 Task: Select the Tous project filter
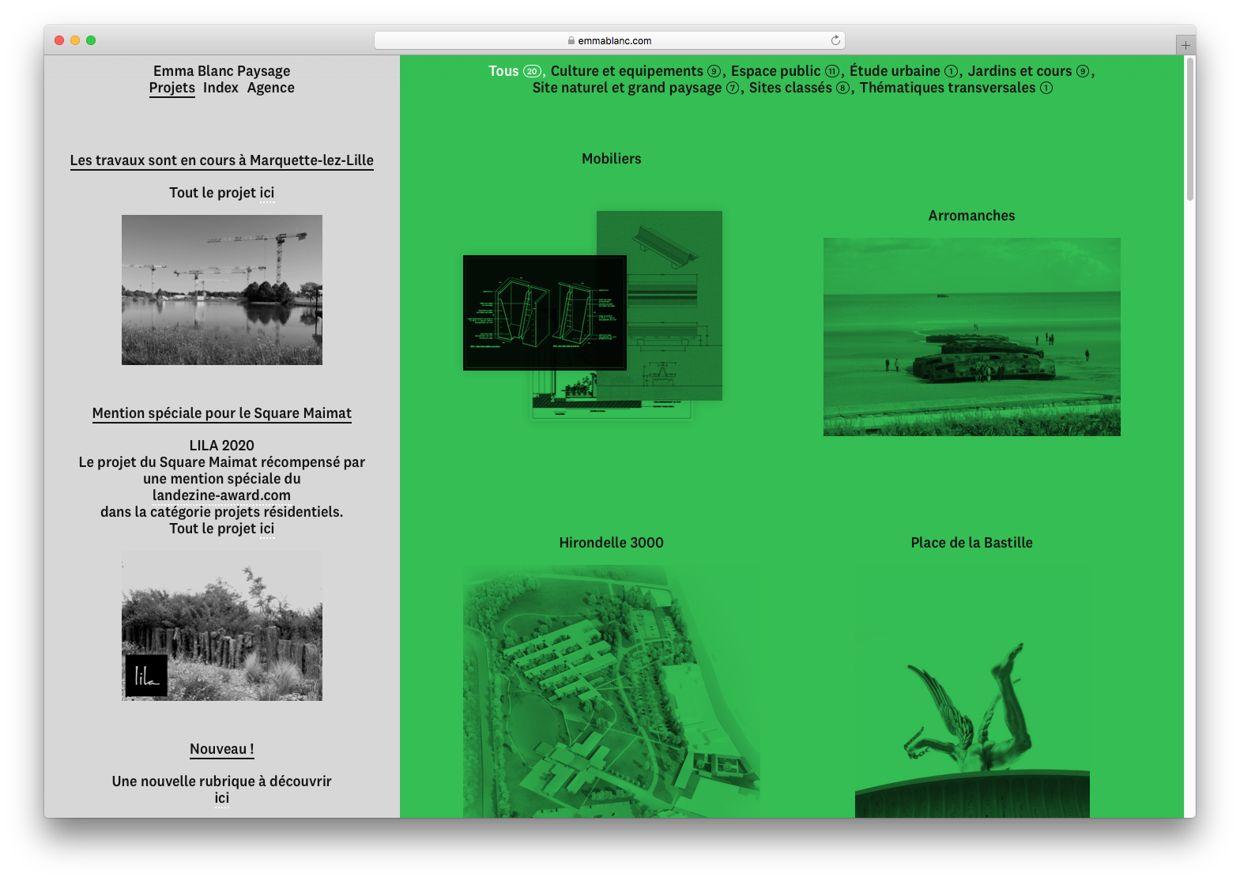pos(503,71)
